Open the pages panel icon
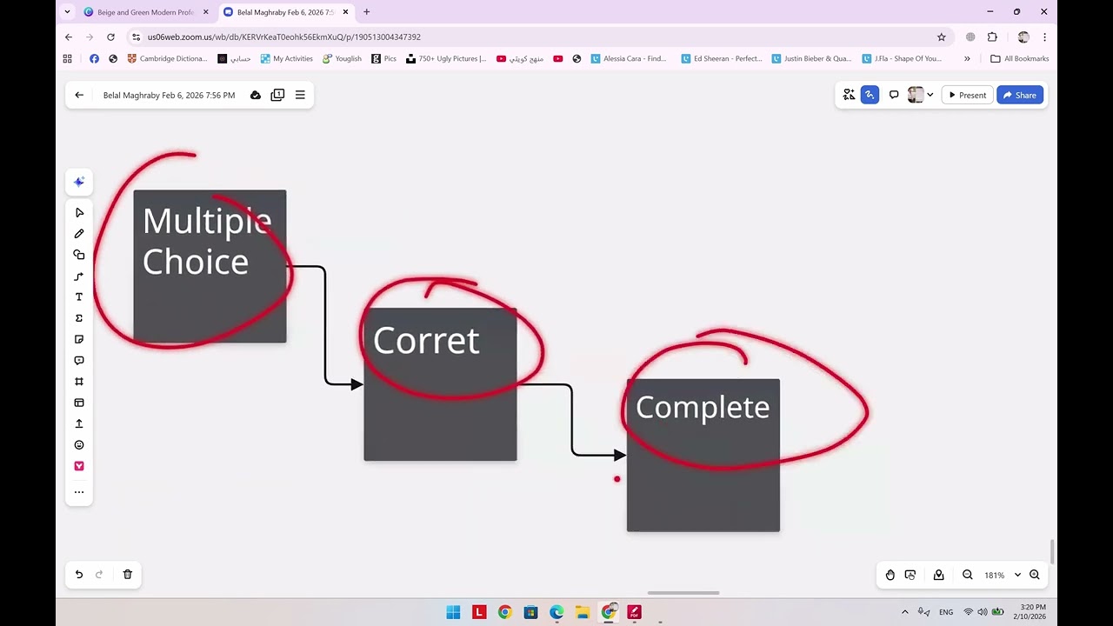This screenshot has width=1113, height=626. click(277, 95)
